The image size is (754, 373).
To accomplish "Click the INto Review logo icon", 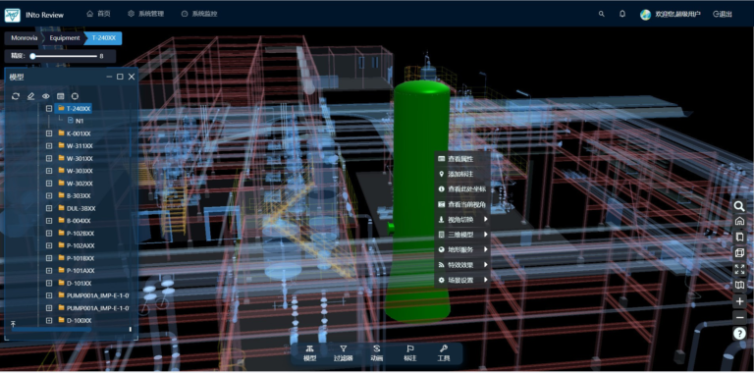I will click(x=13, y=15).
